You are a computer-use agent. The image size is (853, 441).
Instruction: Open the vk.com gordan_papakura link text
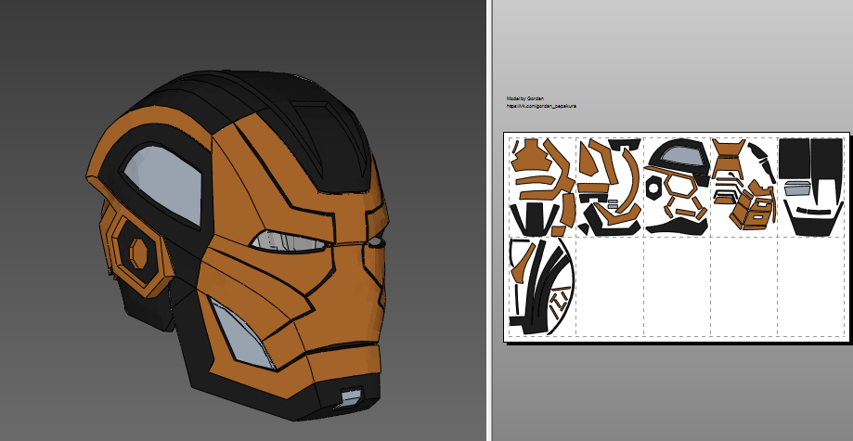(541, 106)
